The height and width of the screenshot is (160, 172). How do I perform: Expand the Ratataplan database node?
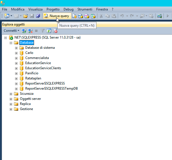pos(16,79)
